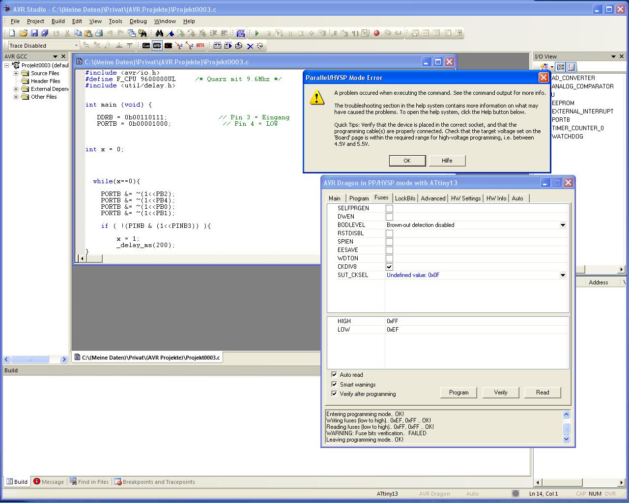The image size is (629, 503).
Task: Click the log output scroll down arrow
Action: click(566, 439)
